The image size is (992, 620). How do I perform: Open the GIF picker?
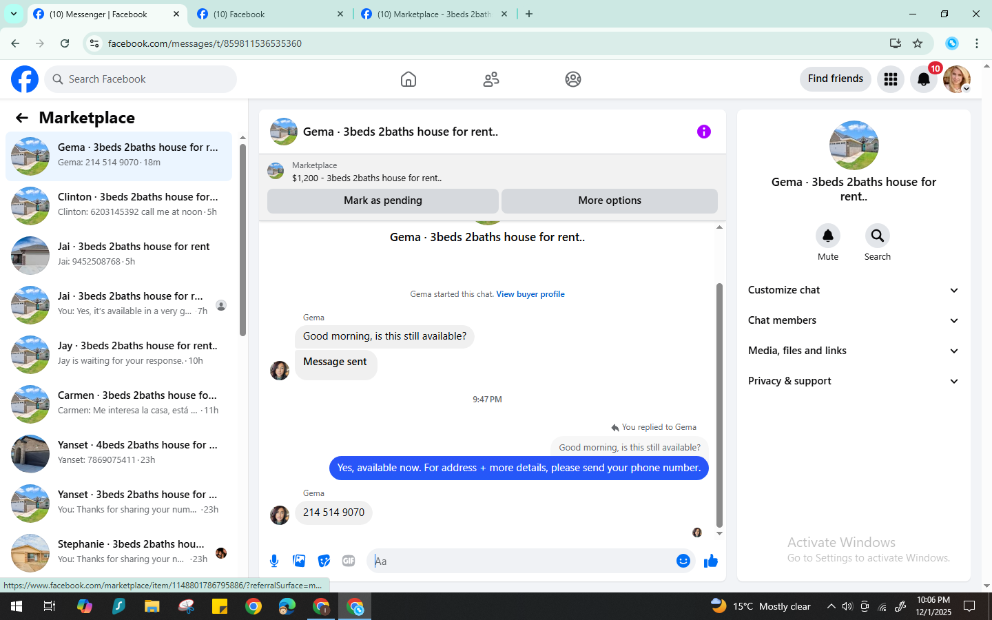click(x=349, y=561)
